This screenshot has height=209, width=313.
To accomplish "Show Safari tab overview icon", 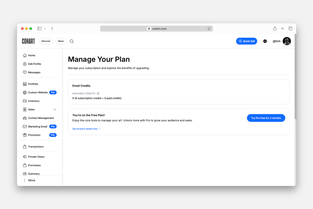I will point(290,29).
